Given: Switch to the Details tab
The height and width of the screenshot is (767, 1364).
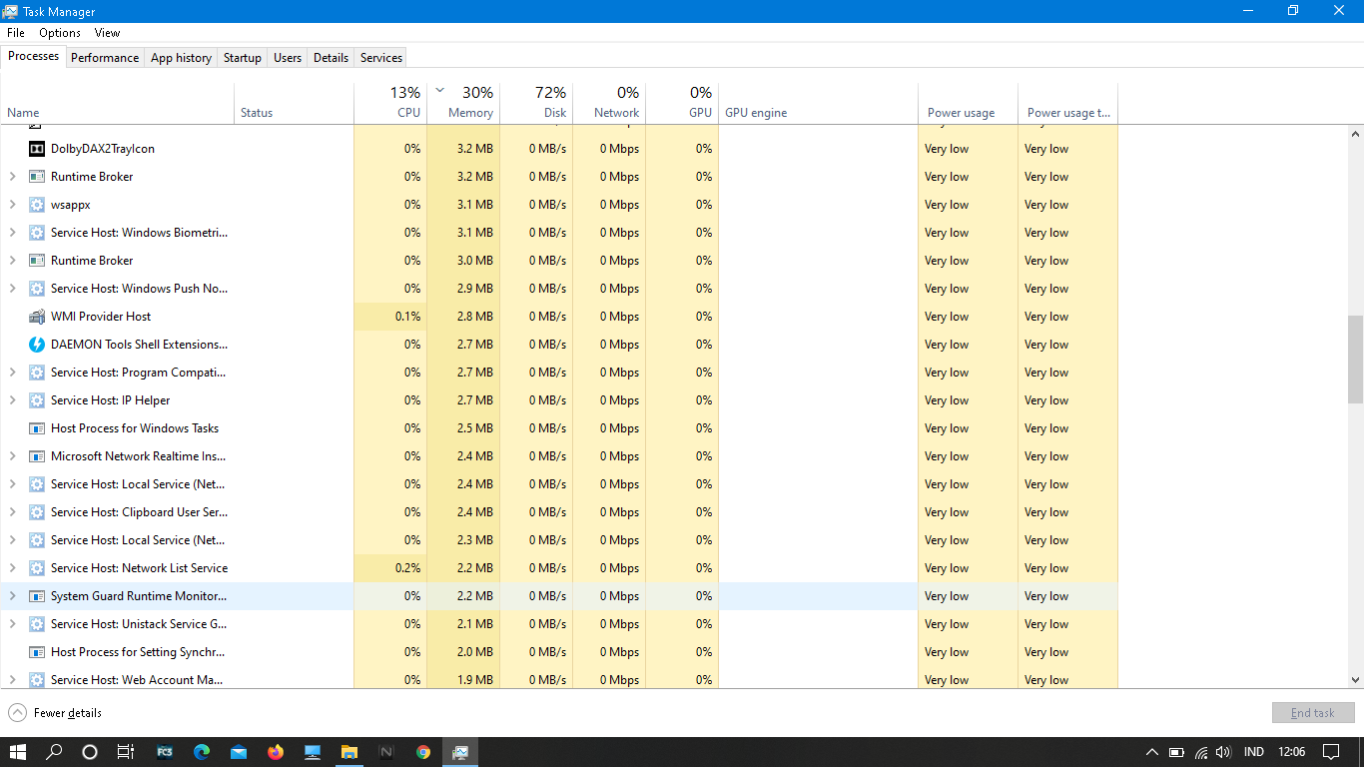Looking at the screenshot, I should (331, 58).
